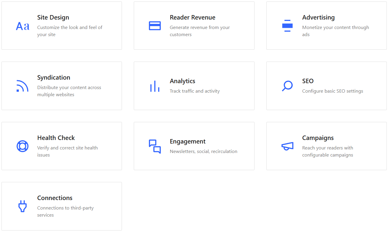Click the SEO magnifying glass icon
Screen dimensions: 388x232
coord(287,86)
